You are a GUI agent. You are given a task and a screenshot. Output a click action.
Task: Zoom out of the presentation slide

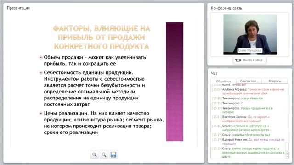(x=104, y=154)
